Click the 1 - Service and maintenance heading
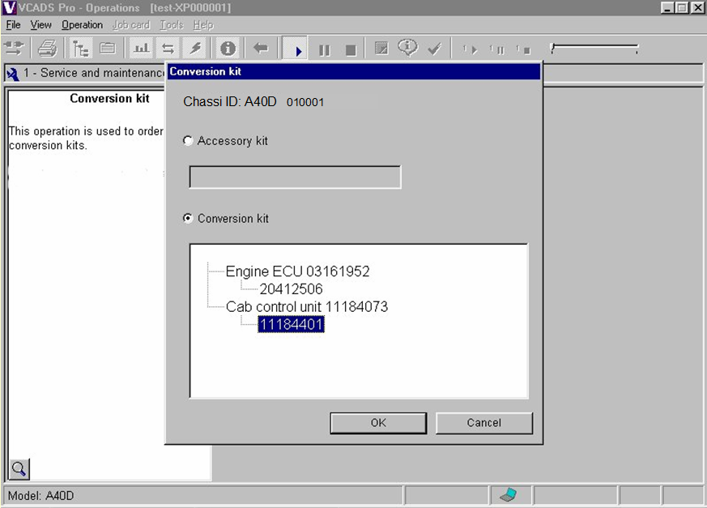Image resolution: width=707 pixels, height=508 pixels. (94, 73)
